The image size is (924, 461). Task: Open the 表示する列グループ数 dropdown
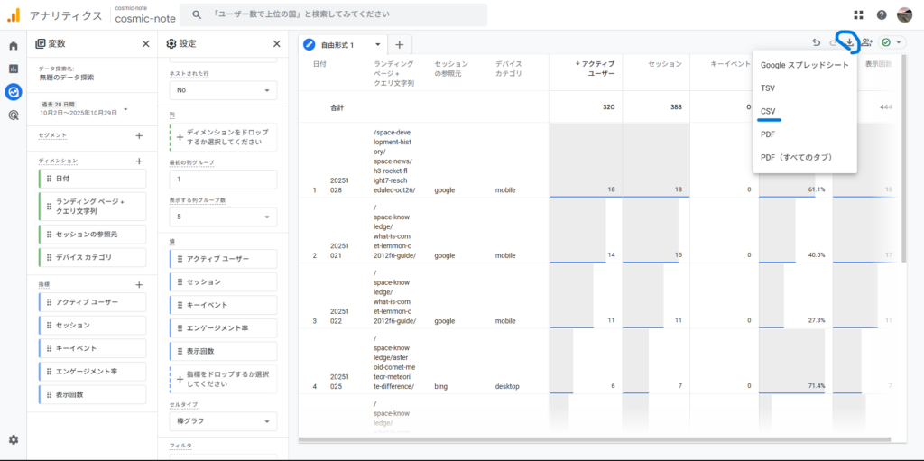pos(223,217)
